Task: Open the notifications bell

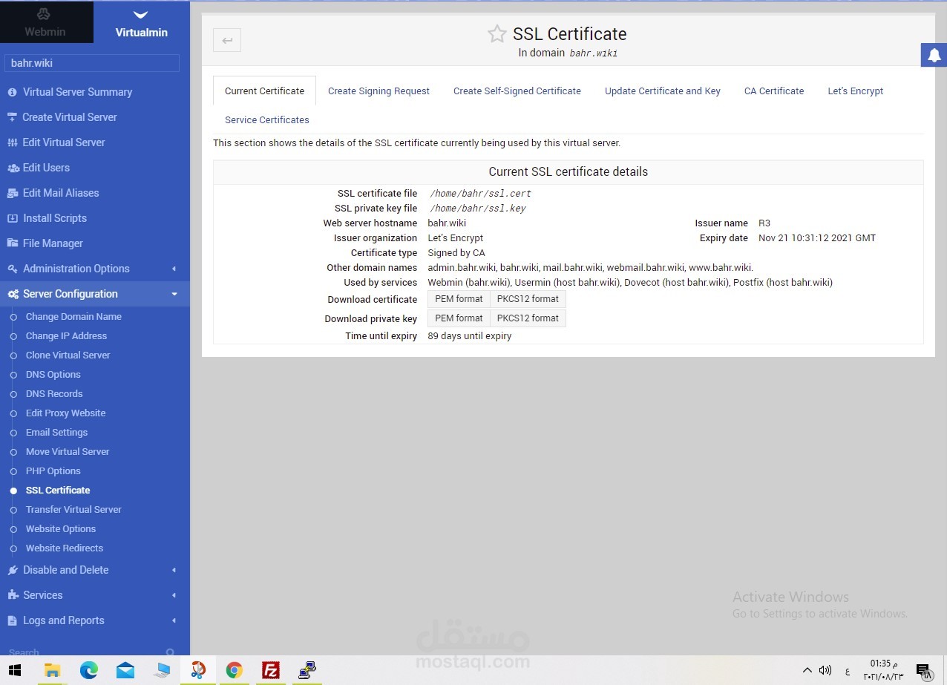Action: [934, 55]
